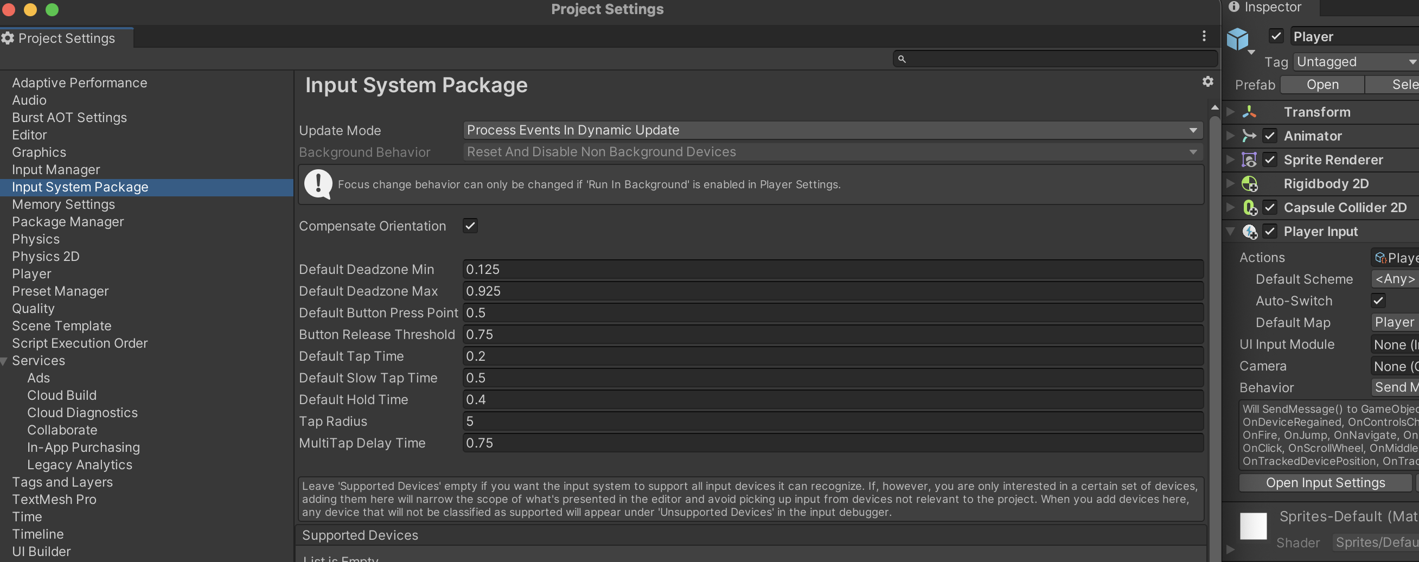1419x562 pixels.
Task: Click the Sprite Renderer component icon
Action: coord(1249,160)
